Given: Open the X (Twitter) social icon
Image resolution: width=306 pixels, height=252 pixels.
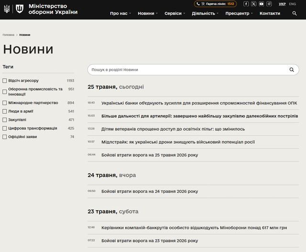Looking at the screenshot, I should click(253, 4).
